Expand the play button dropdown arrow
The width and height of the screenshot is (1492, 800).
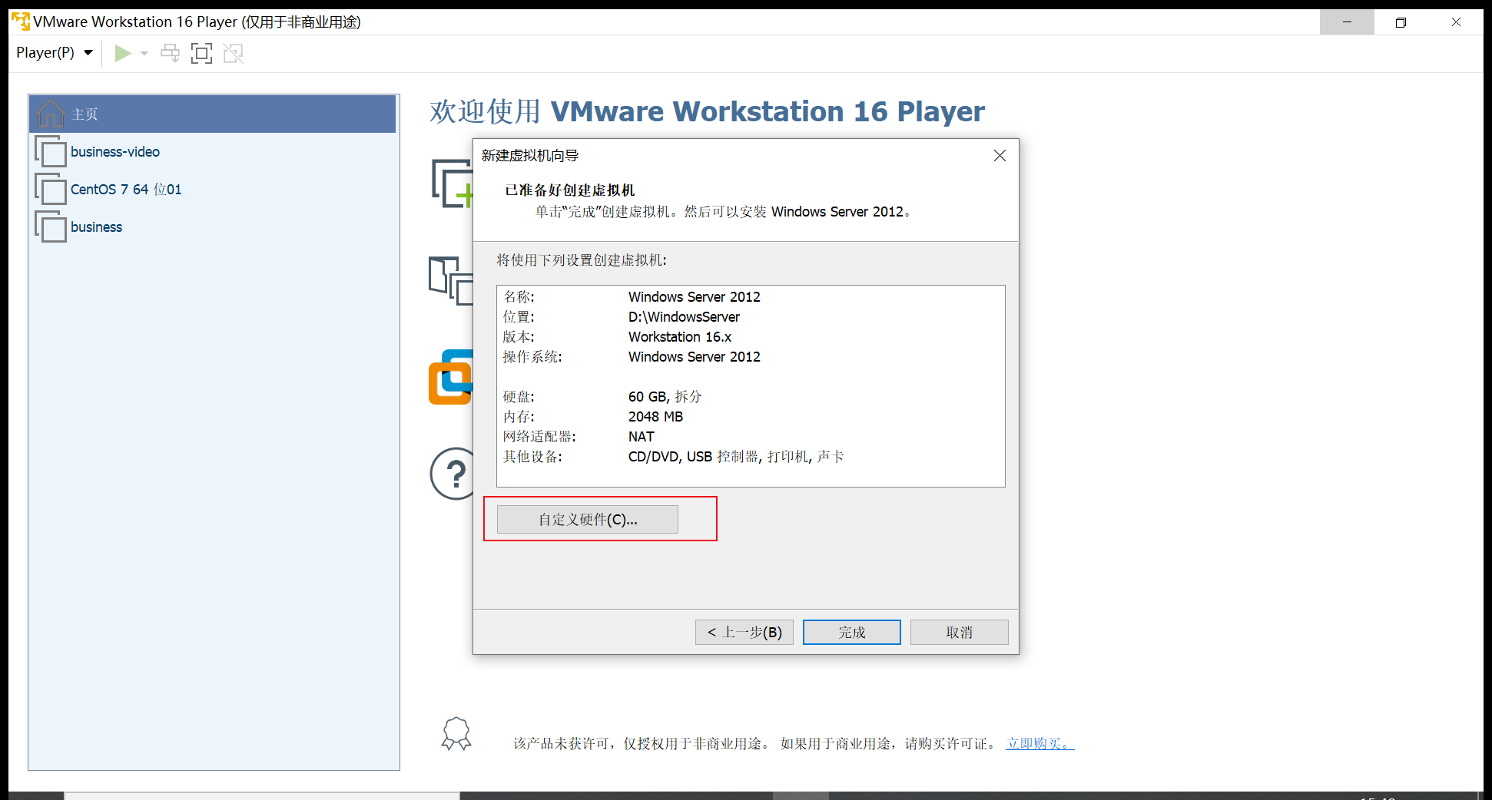[x=144, y=52]
